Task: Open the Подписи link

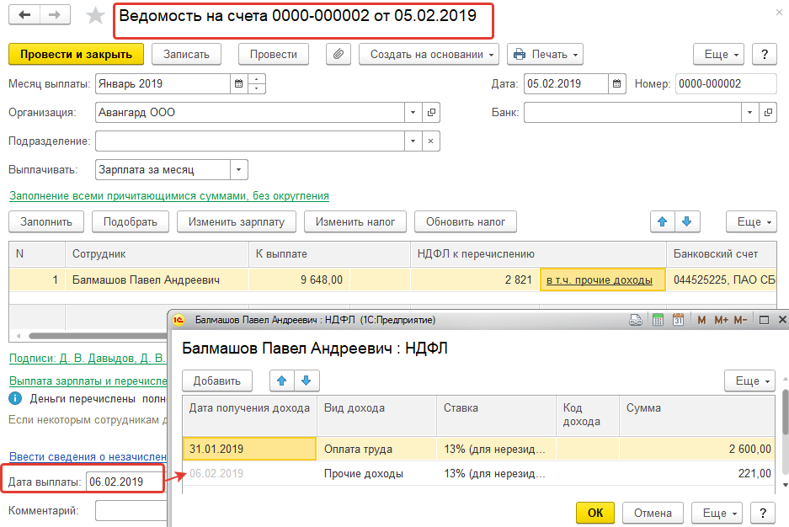Action: (x=87, y=358)
